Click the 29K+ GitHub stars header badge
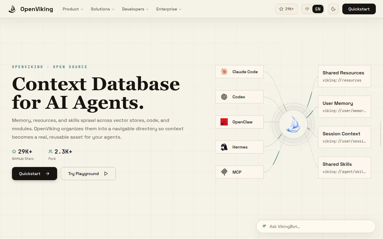This screenshot has height=239, width=383. [x=286, y=9]
